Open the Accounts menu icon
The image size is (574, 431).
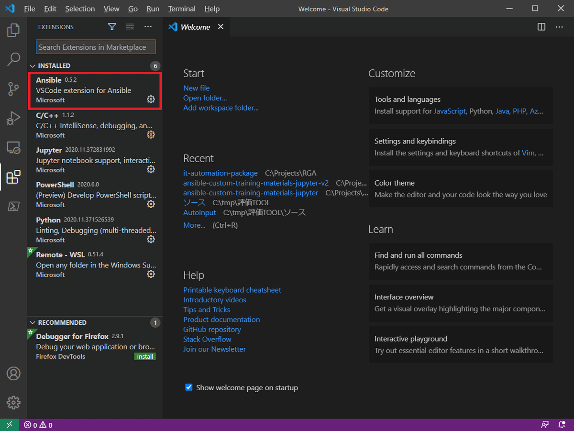pos(13,373)
